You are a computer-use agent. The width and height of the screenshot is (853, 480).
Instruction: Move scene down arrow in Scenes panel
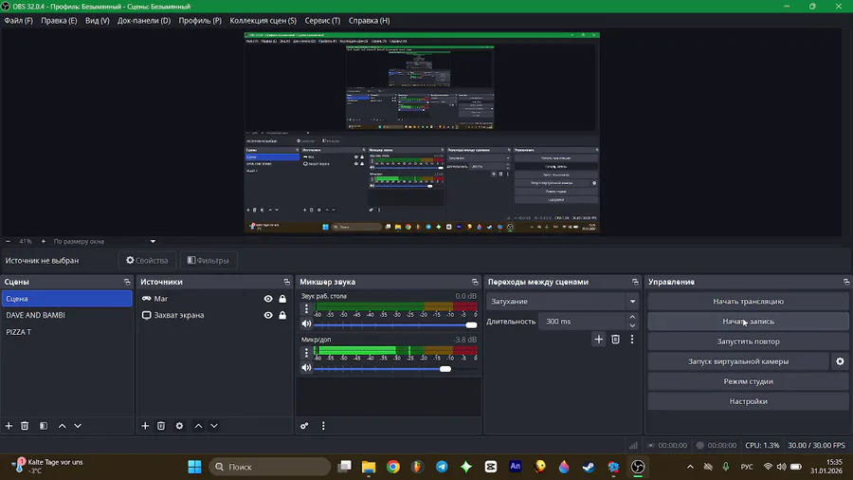tap(78, 426)
